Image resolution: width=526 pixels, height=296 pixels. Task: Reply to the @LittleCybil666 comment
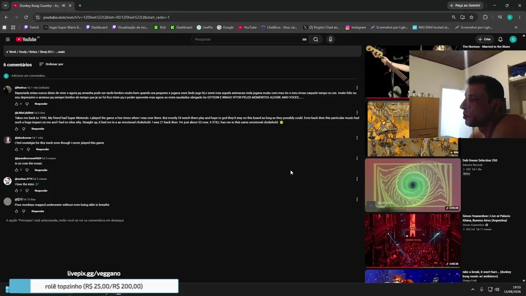point(38,129)
